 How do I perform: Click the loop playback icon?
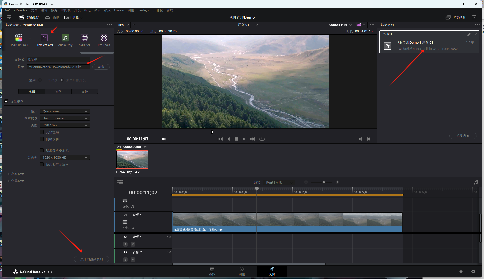[262, 139]
